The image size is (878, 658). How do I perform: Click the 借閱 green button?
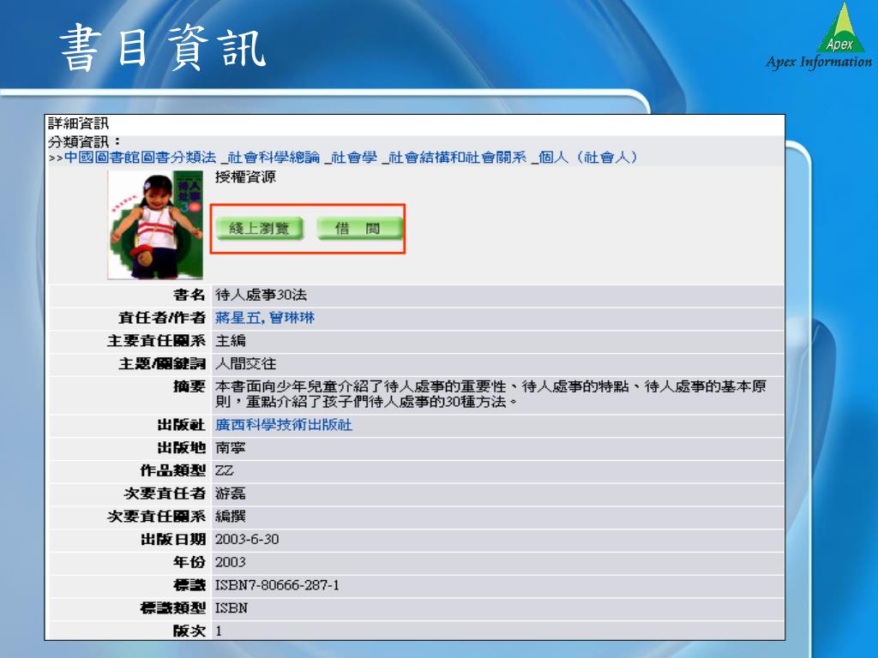point(359,228)
